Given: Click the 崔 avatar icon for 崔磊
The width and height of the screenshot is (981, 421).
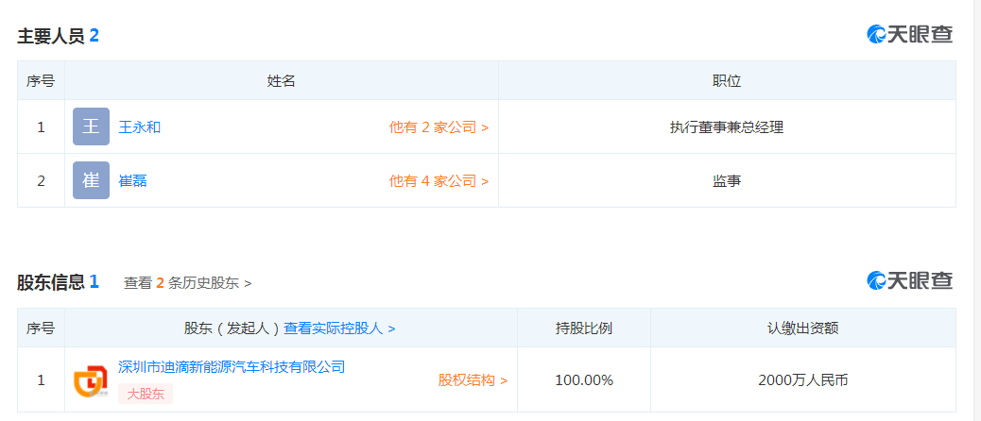Looking at the screenshot, I should (92, 180).
